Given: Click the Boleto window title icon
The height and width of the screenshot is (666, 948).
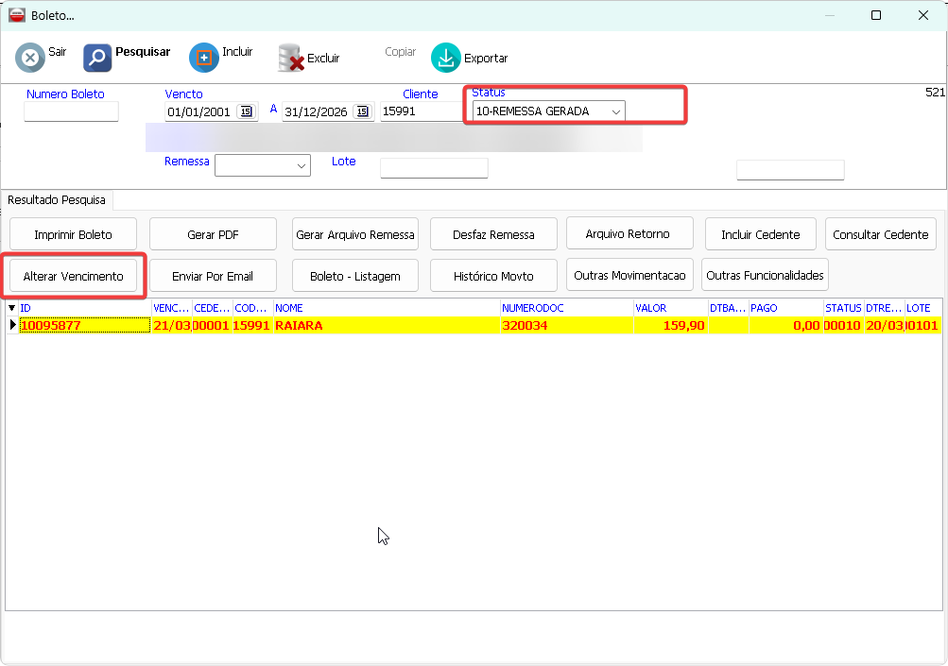Looking at the screenshot, I should point(16,15).
